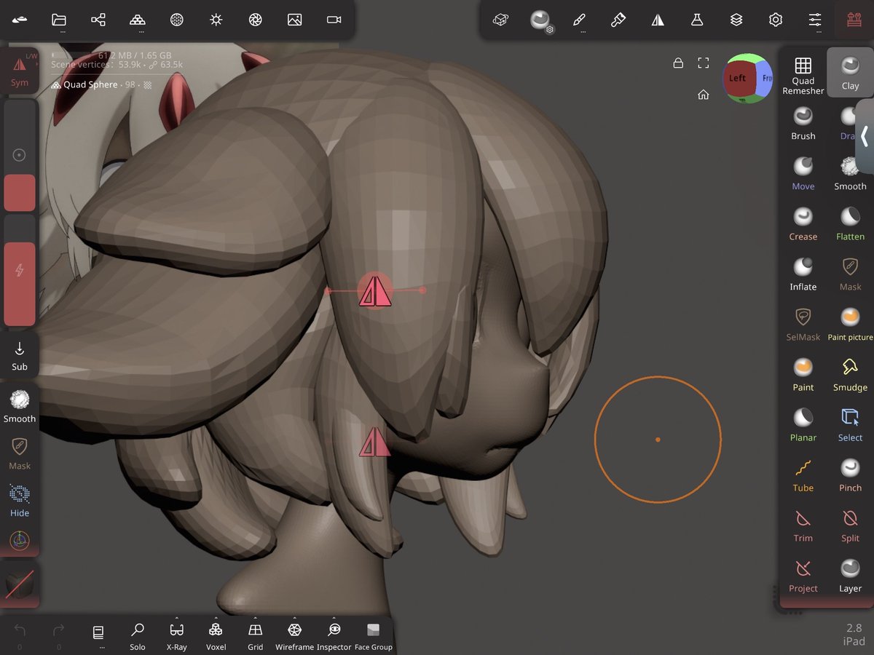
Task: Open the interface options menu
Action: pos(815,20)
